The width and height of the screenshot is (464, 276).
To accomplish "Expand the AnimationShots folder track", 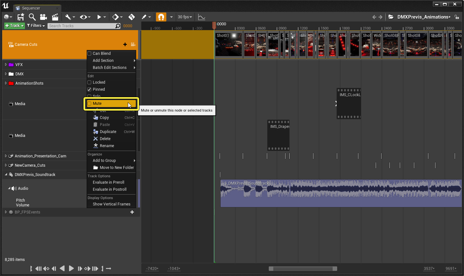I will (5, 83).
